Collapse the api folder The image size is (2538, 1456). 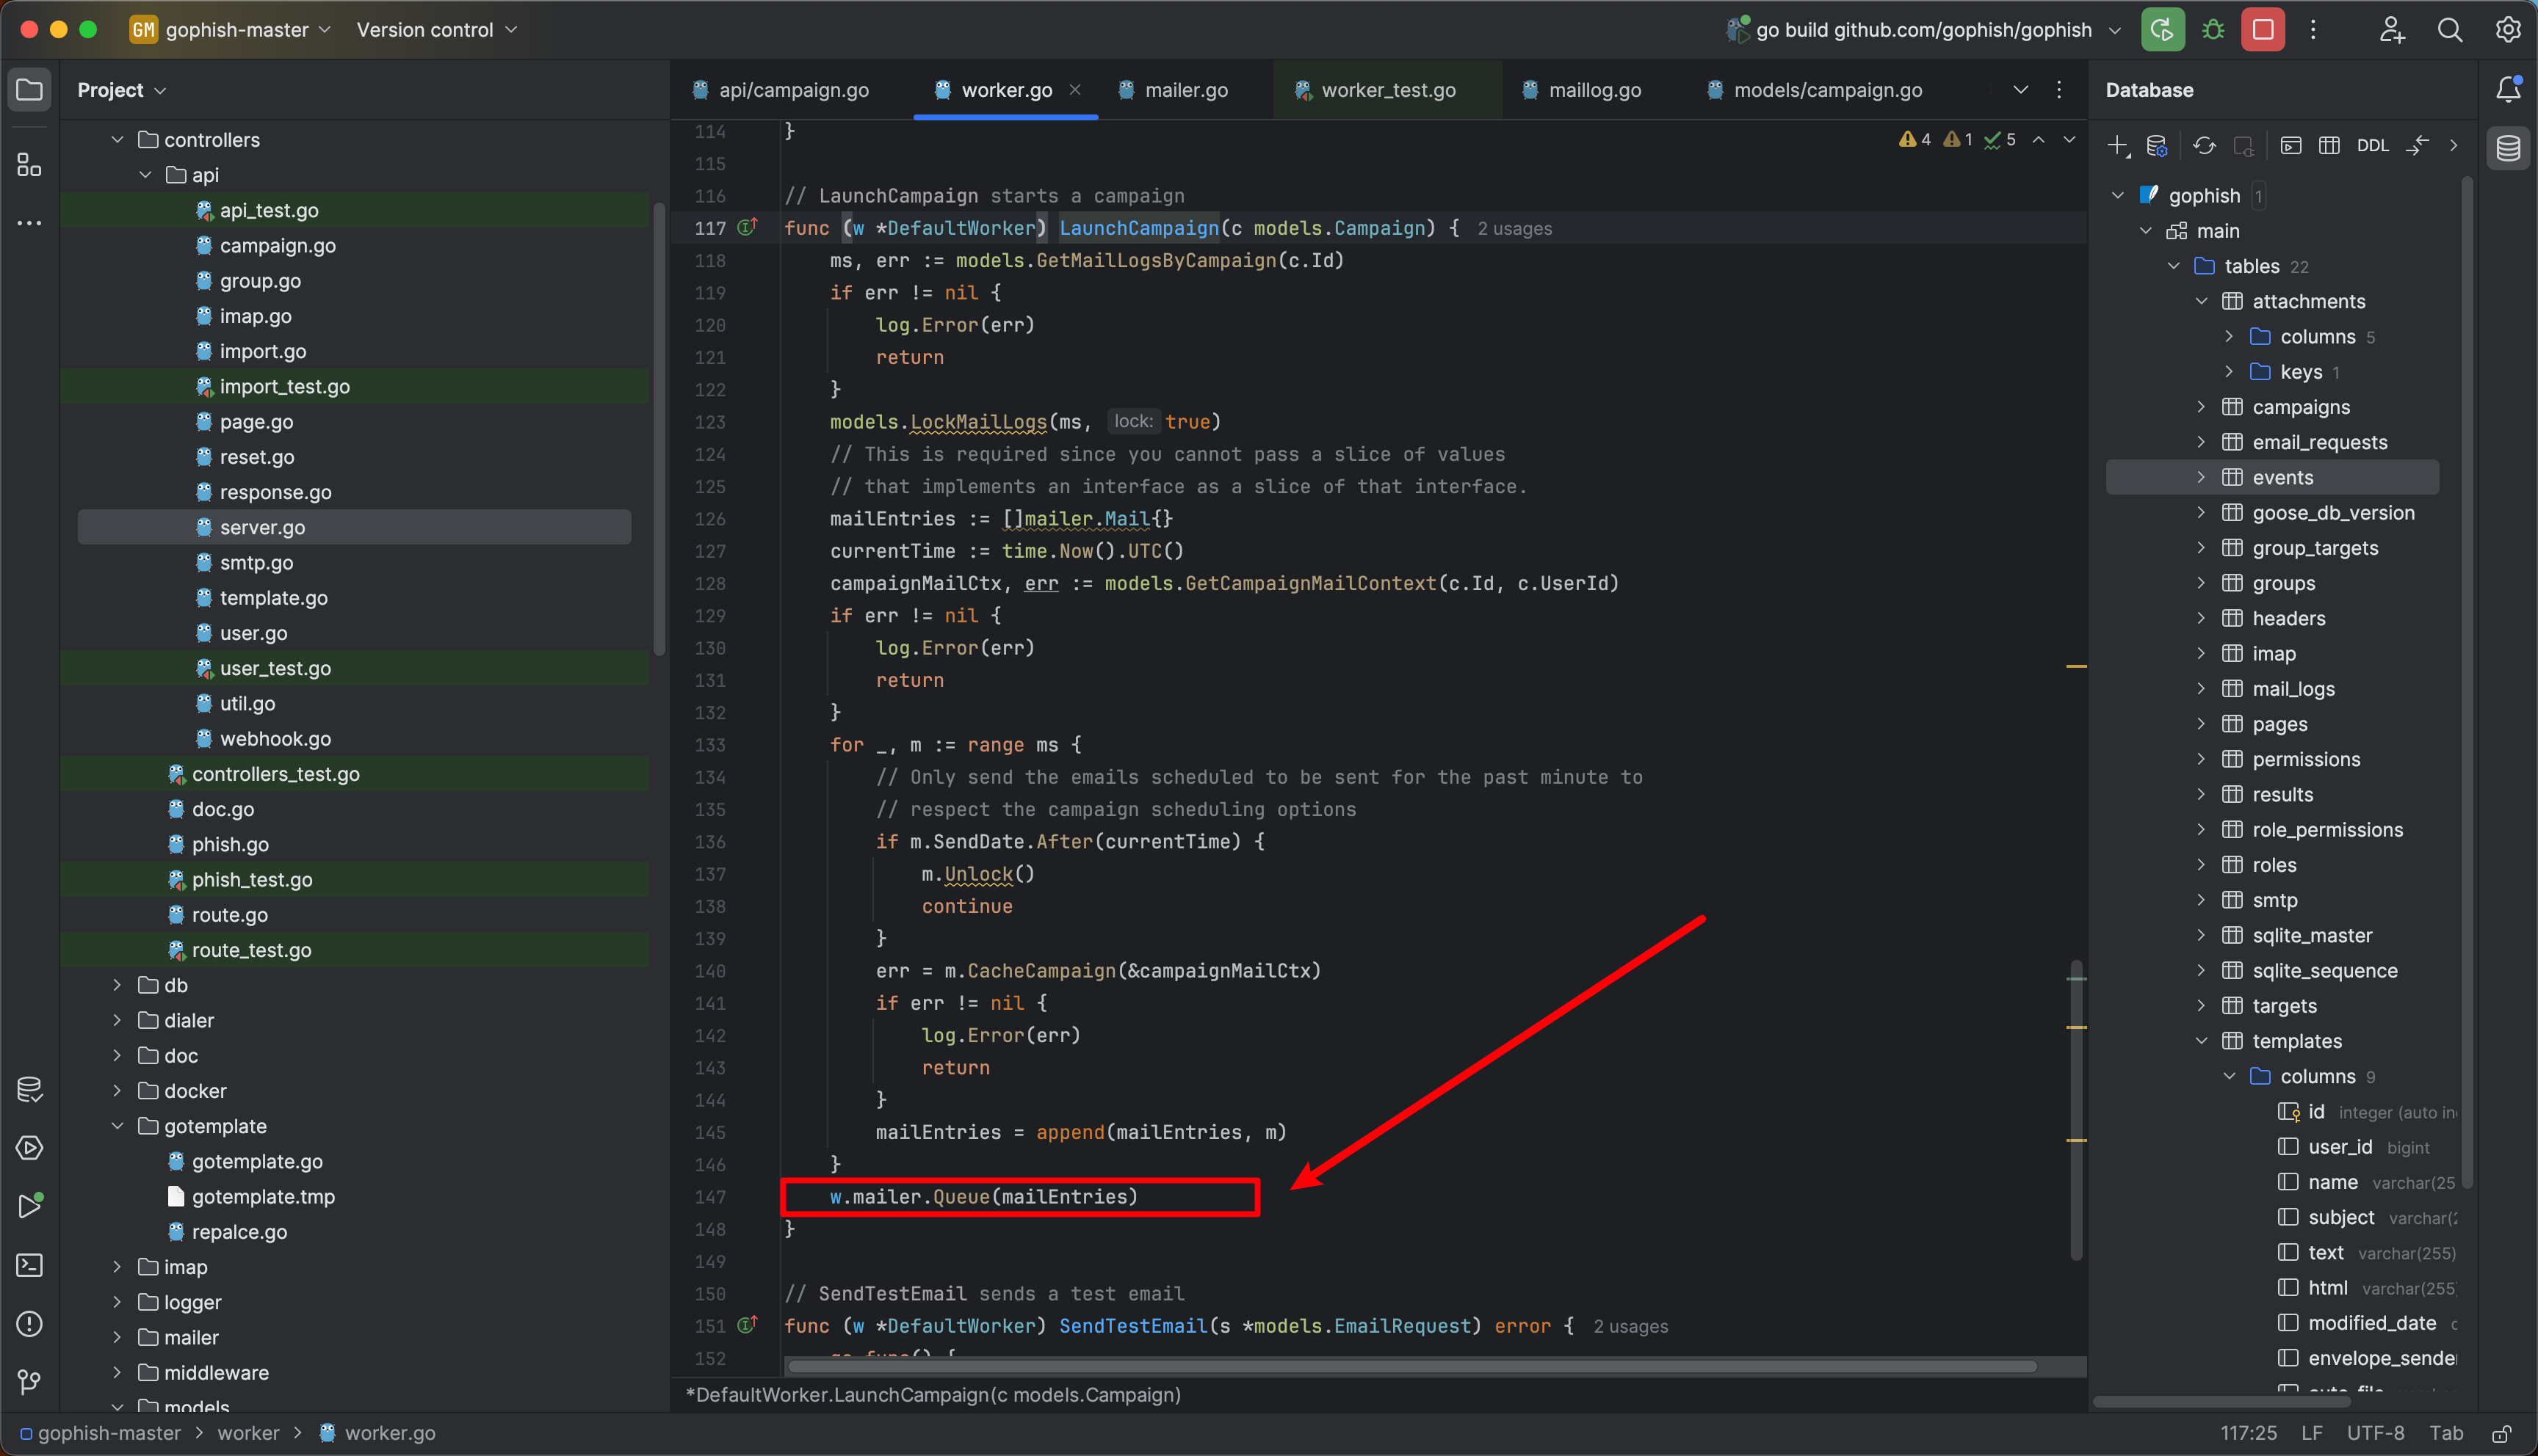point(145,175)
